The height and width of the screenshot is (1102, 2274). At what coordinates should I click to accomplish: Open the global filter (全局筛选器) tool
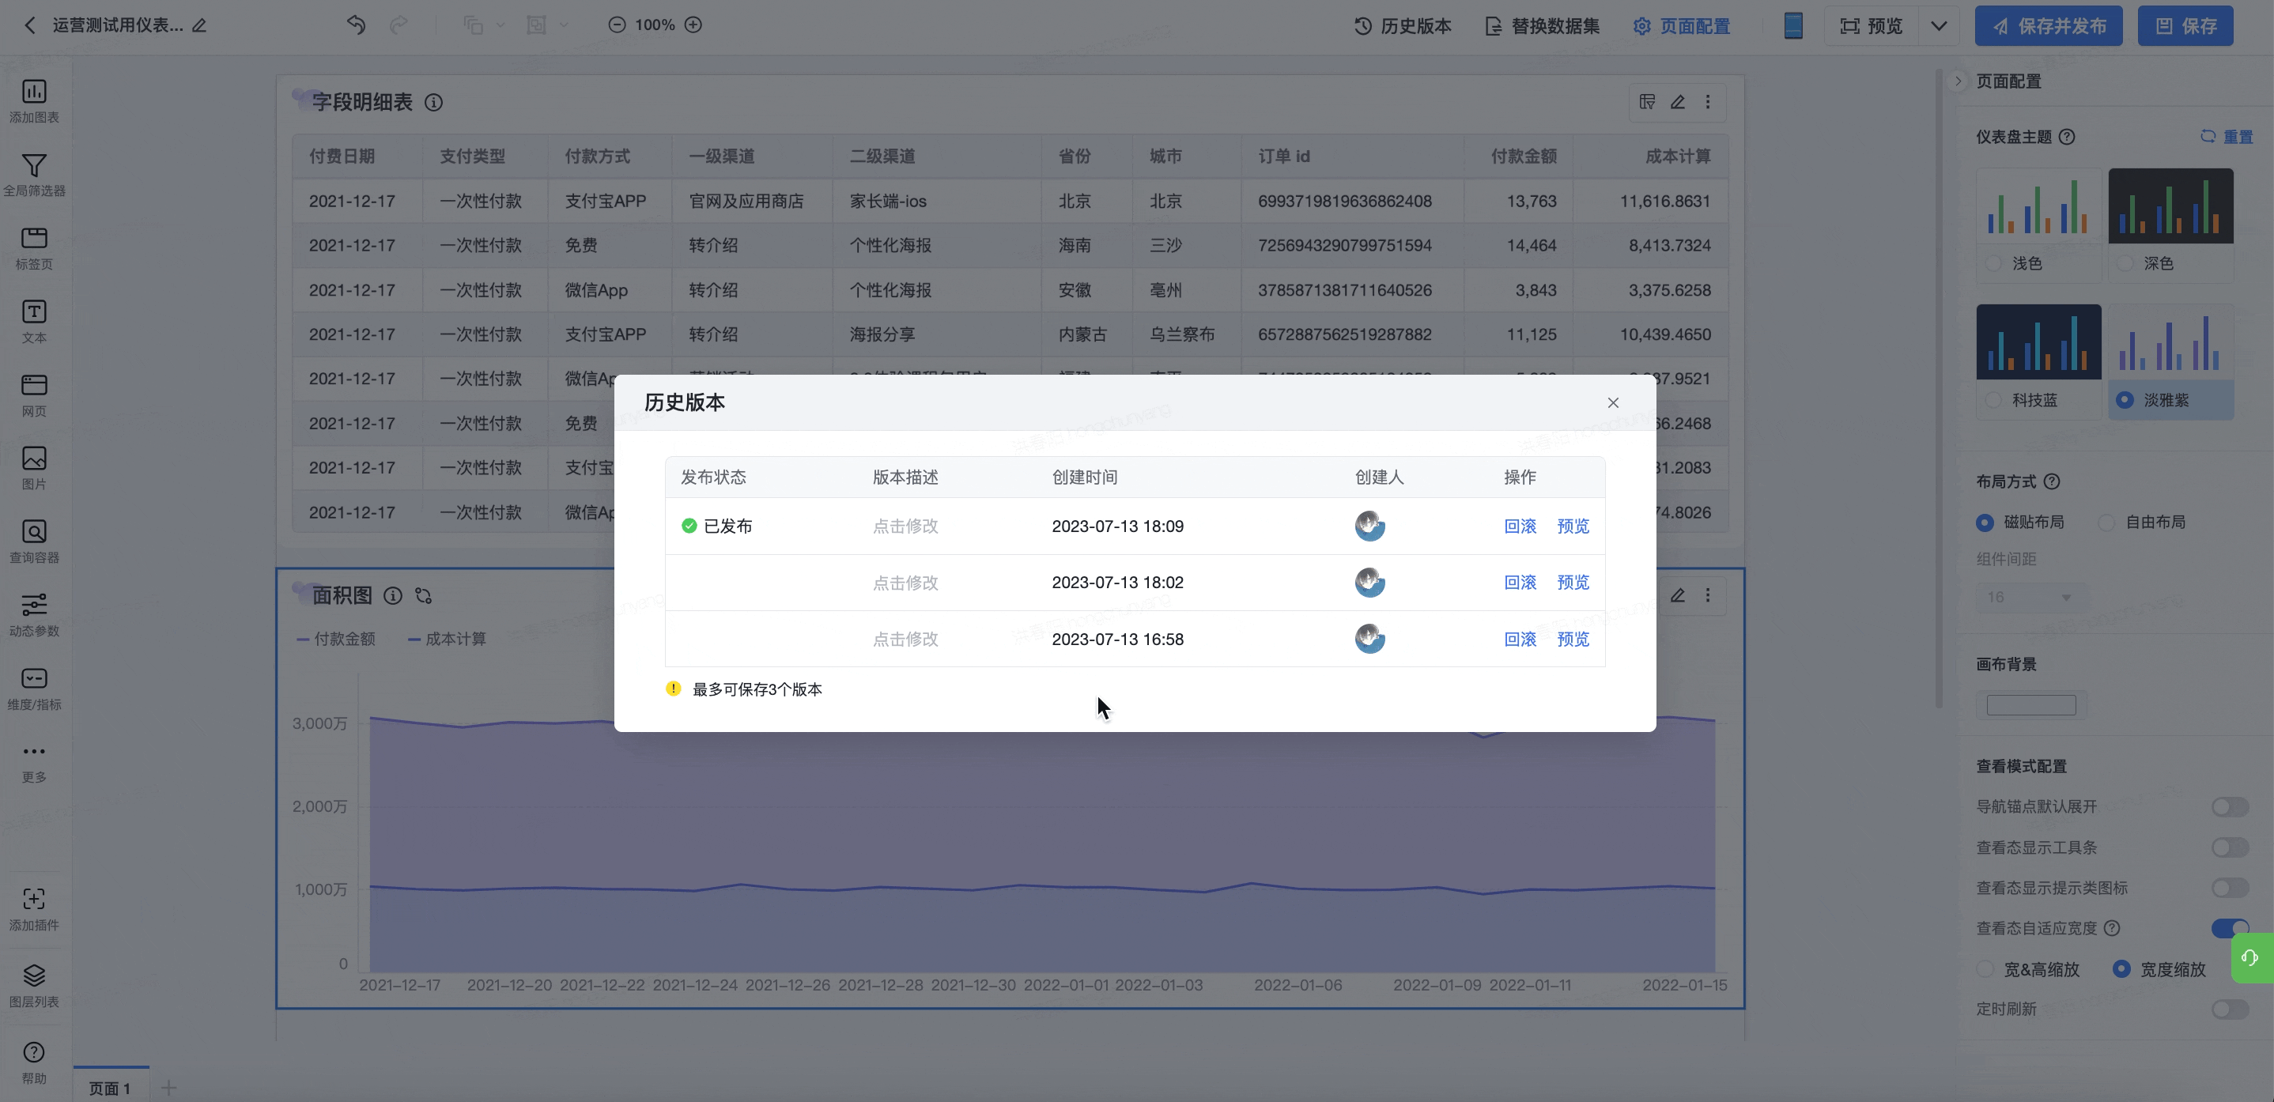pos(33,174)
